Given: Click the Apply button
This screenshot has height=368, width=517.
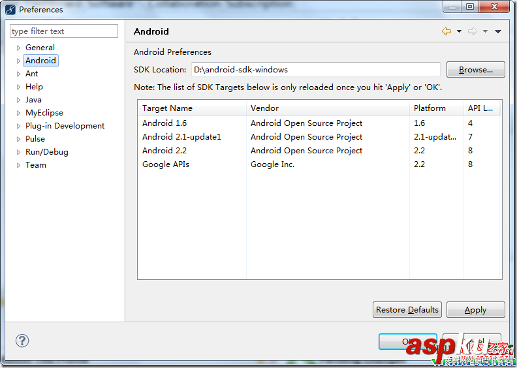Looking at the screenshot, I should pyautogui.click(x=475, y=310).
